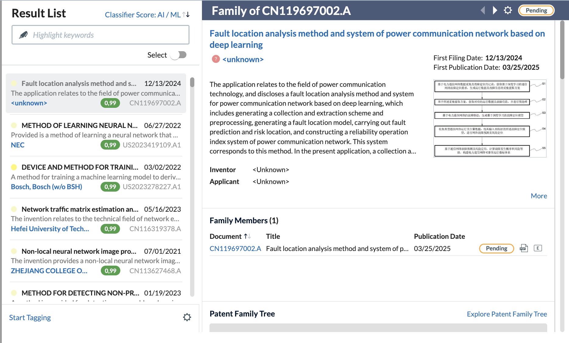Image resolution: width=569 pixels, height=343 pixels.
Task: Click Explore Patent Family Tree
Action: 507,314
